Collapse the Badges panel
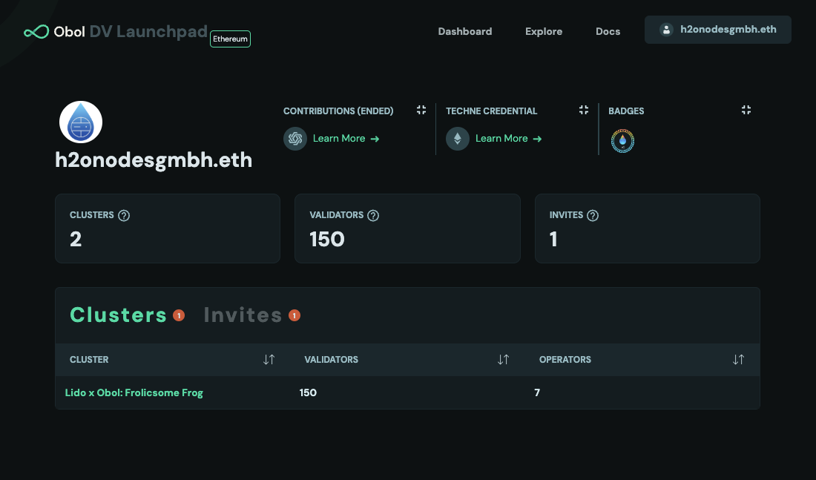Viewport: 816px width, 480px height. click(x=746, y=110)
